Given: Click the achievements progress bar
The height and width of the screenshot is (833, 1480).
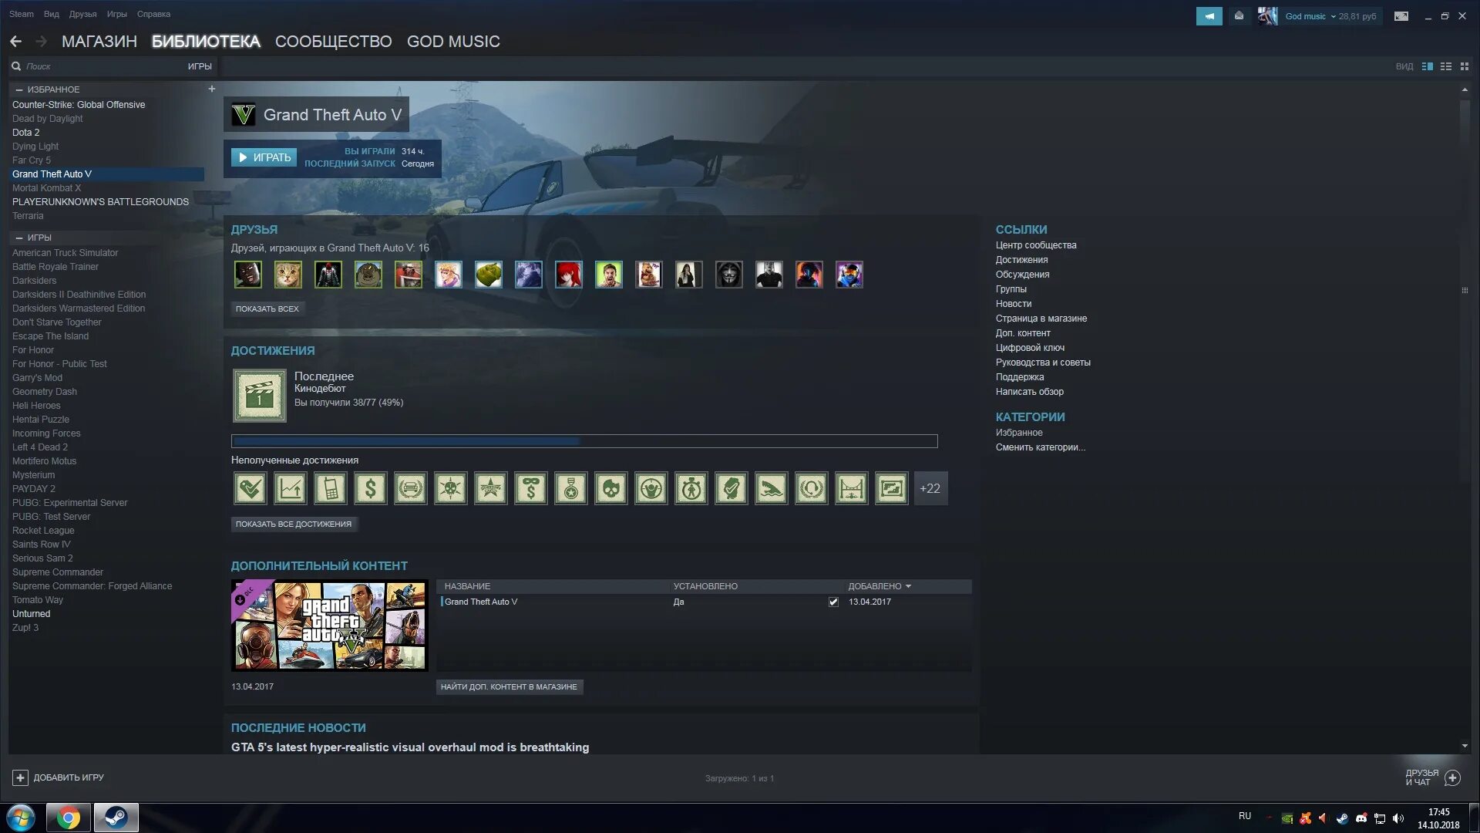Looking at the screenshot, I should coord(584,441).
